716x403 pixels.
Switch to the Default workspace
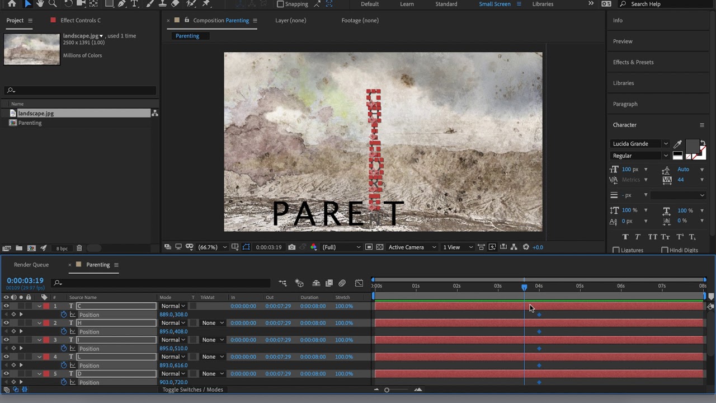click(370, 4)
